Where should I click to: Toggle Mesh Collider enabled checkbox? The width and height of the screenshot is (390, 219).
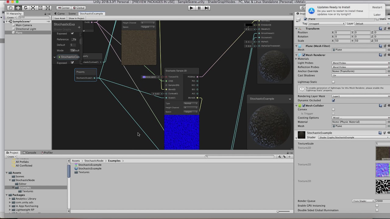[304, 106]
